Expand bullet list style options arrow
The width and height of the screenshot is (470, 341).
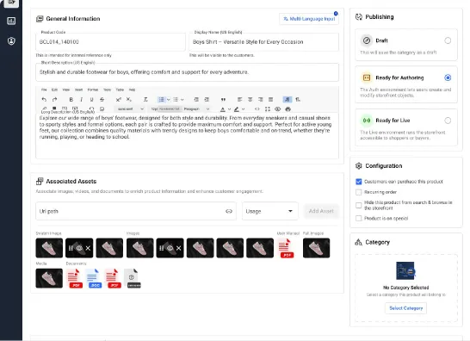click(168, 100)
